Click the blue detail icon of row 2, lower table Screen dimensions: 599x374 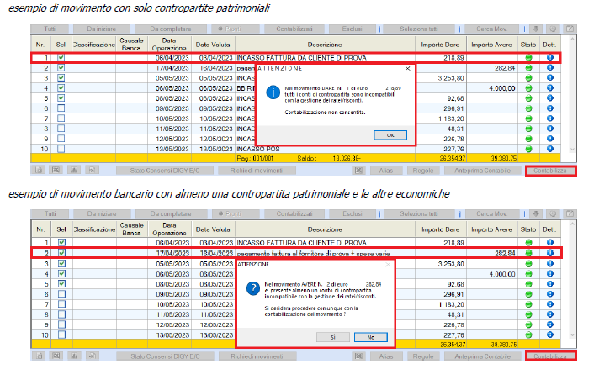click(x=549, y=253)
